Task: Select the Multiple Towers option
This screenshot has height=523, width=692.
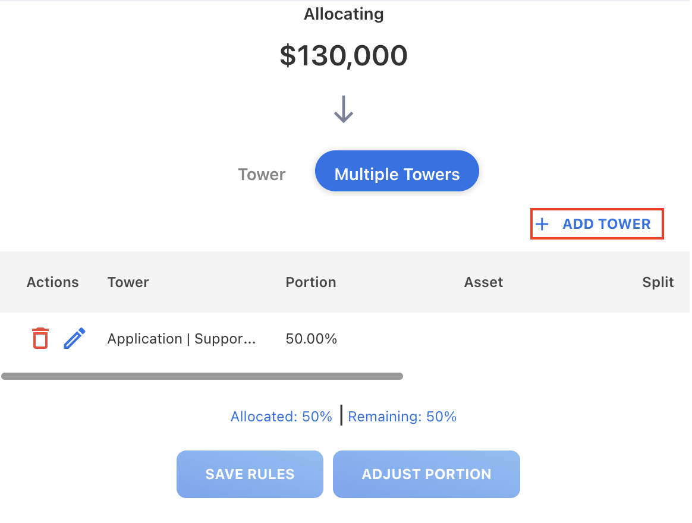Action: (x=397, y=174)
